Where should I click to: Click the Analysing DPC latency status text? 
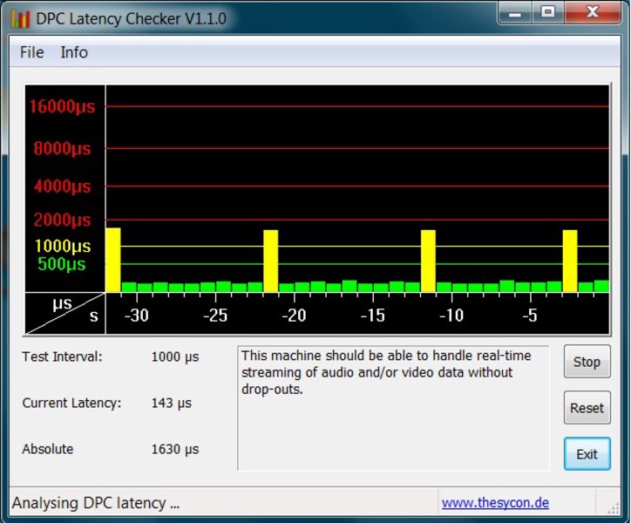[x=96, y=503]
